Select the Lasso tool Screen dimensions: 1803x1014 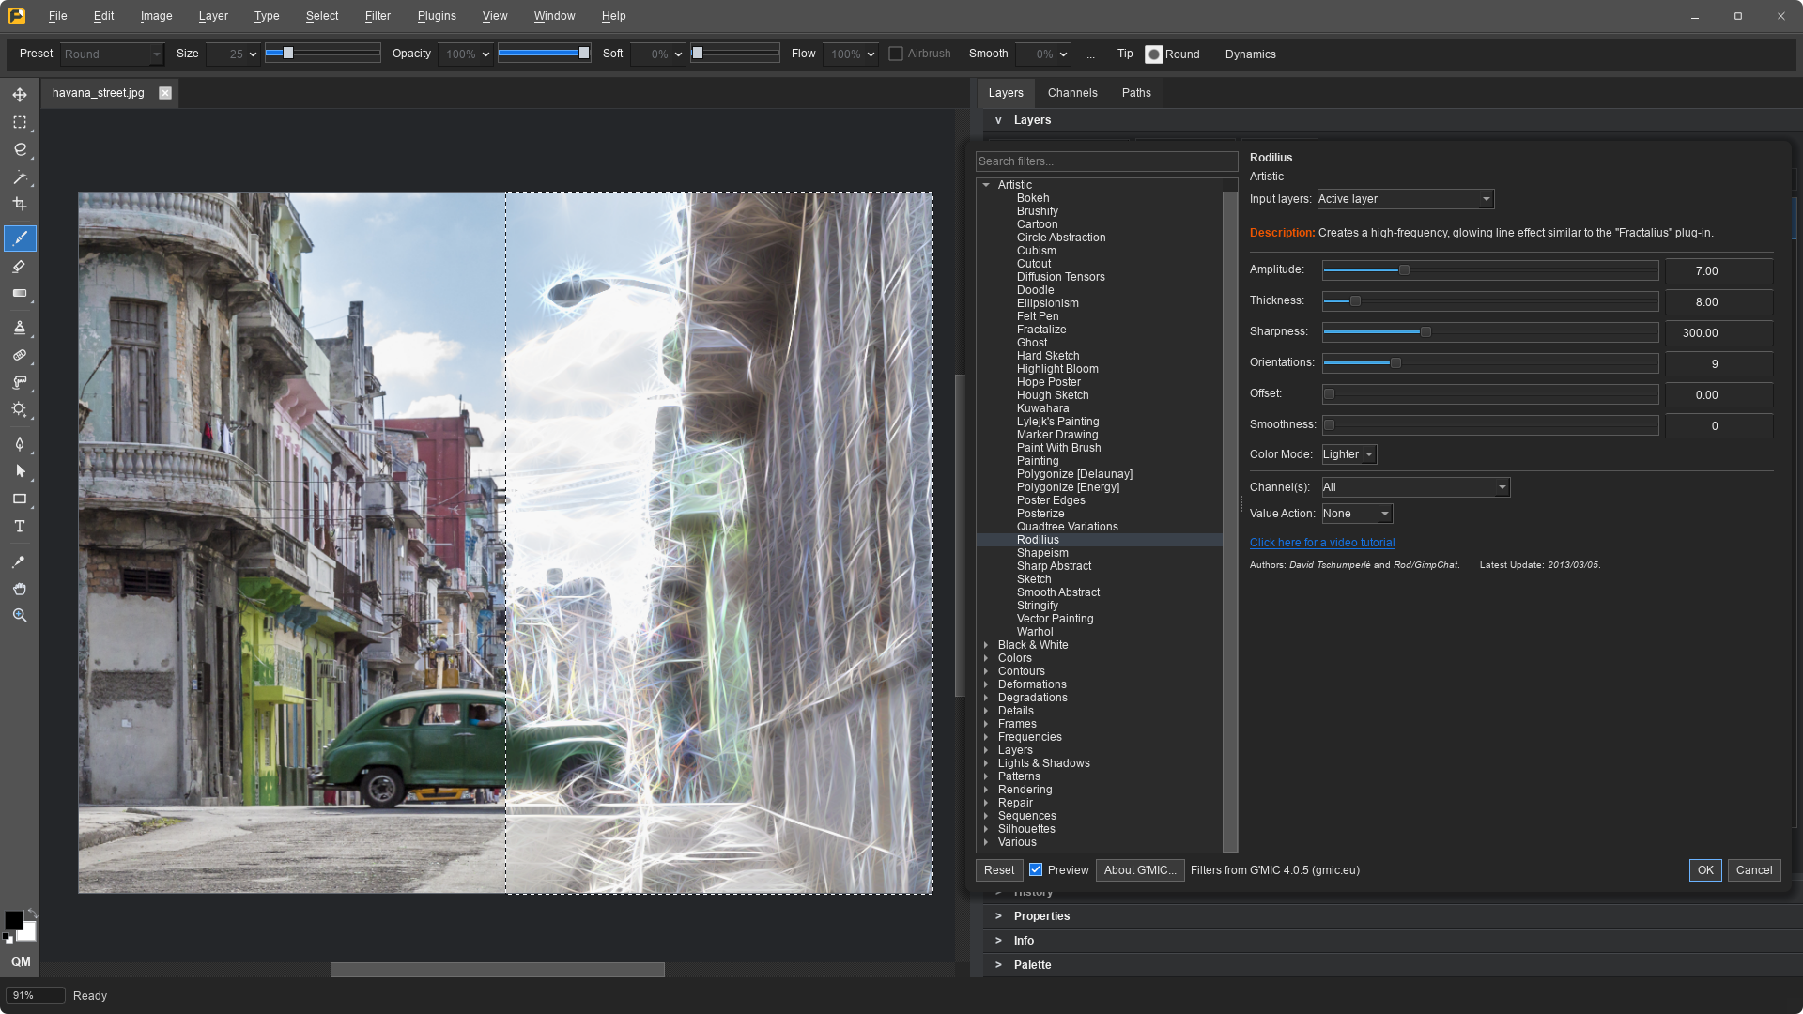pyautogui.click(x=20, y=149)
